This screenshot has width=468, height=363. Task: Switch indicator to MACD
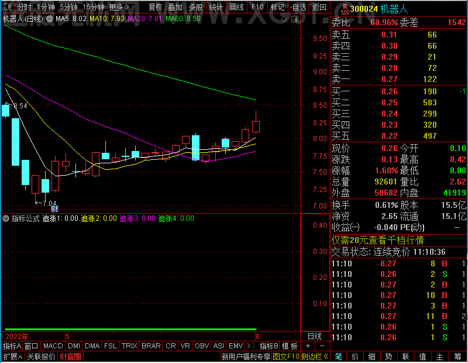(x=53, y=346)
